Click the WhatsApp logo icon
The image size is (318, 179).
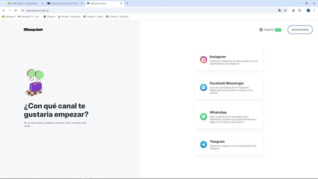click(x=203, y=117)
